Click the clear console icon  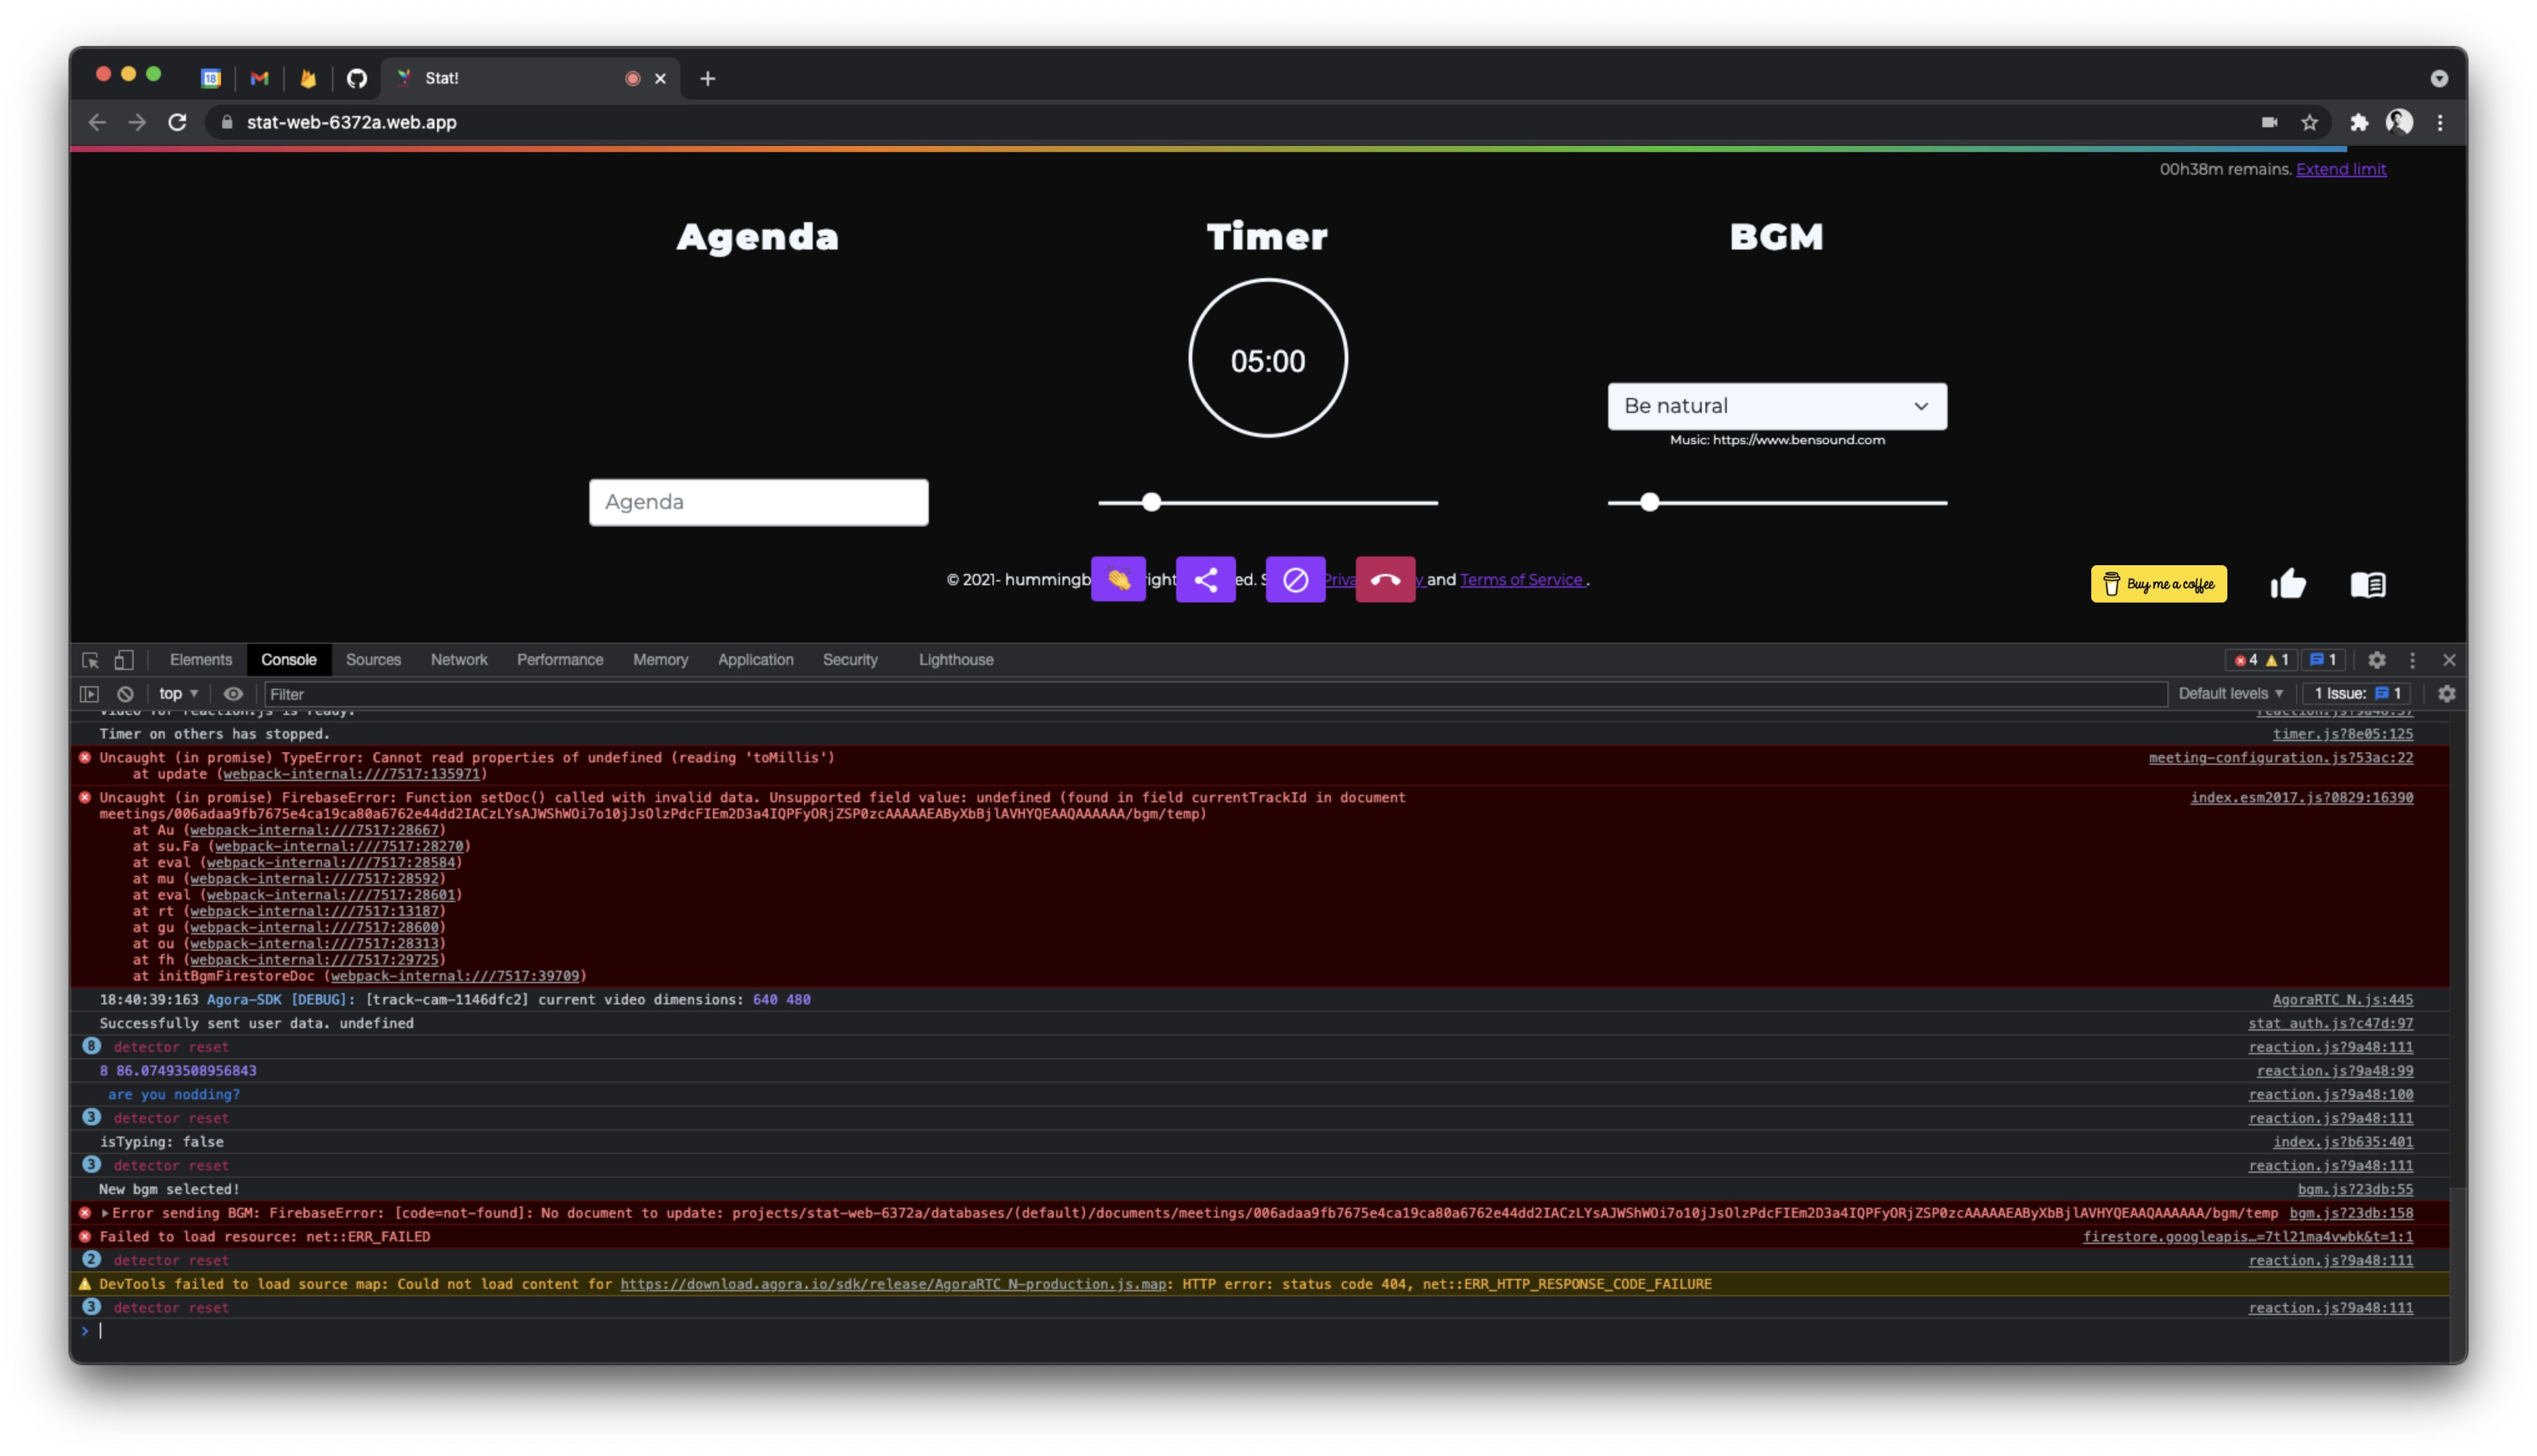coord(125,693)
